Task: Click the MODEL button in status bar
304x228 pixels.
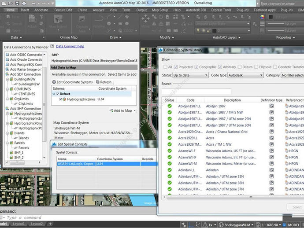Action: click(x=294, y=225)
